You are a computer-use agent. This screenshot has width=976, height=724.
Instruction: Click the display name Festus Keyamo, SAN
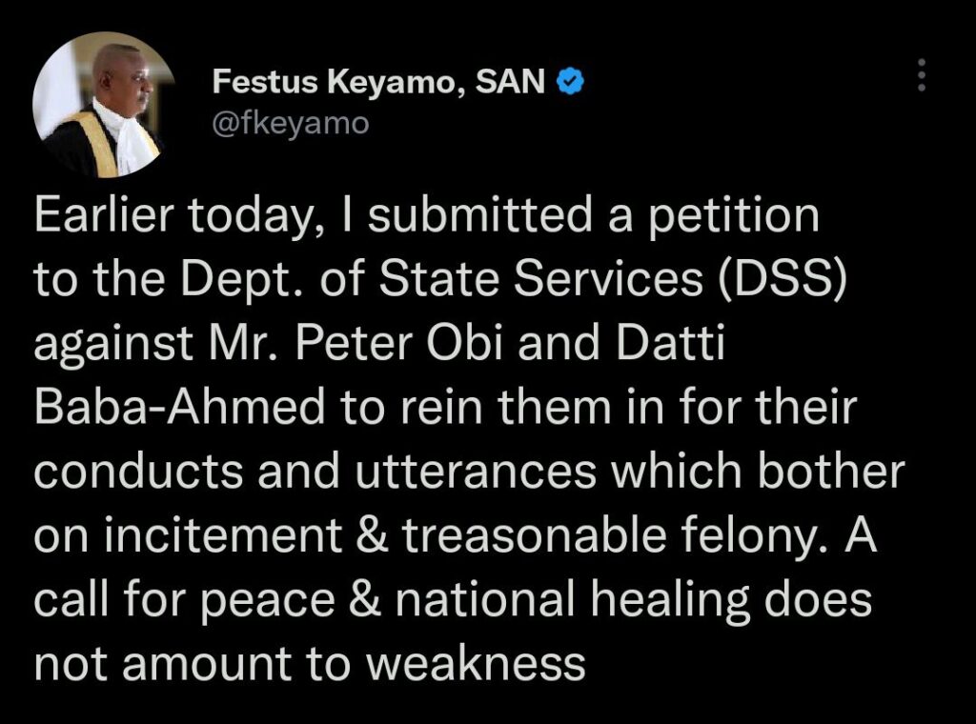coord(378,82)
